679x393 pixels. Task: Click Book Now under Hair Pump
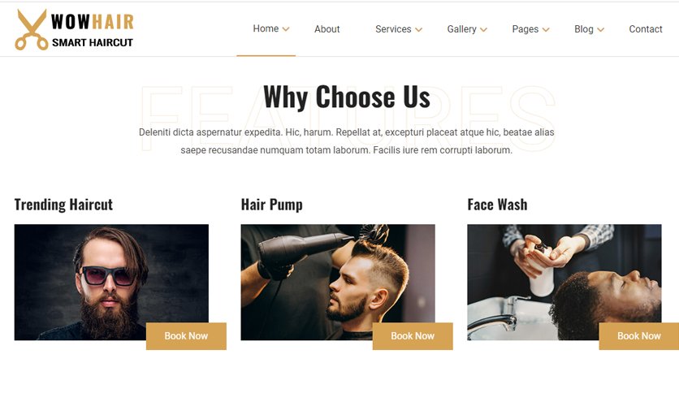(413, 336)
